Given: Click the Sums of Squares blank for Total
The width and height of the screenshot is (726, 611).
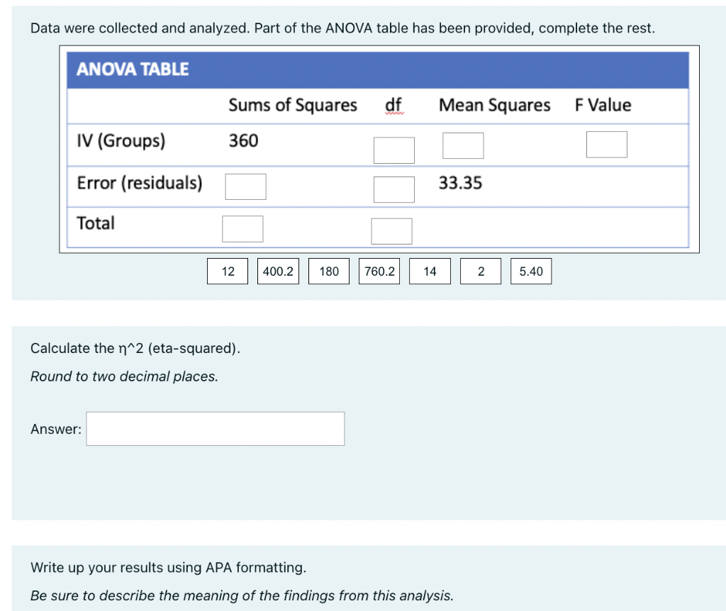Looking at the screenshot, I should pos(243,228).
